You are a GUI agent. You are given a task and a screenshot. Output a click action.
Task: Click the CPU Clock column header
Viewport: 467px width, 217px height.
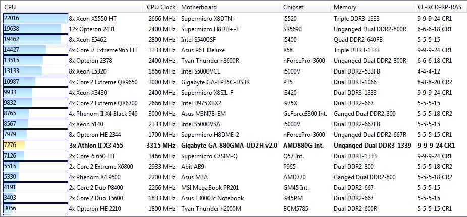coord(161,7)
